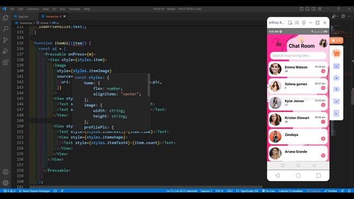The image size is (354, 199).
Task: Open profile avatar beside Chat Room
Action: pyautogui.click(x=323, y=43)
